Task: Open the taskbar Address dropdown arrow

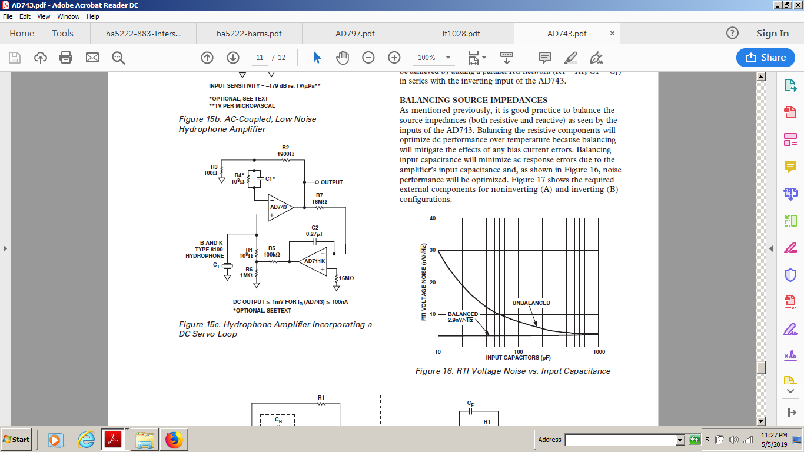Action: point(680,440)
